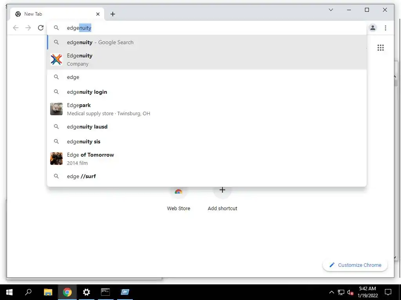Select the Edge of Tomorrow film suggestion
This screenshot has height=300, width=401.
pos(207,159)
